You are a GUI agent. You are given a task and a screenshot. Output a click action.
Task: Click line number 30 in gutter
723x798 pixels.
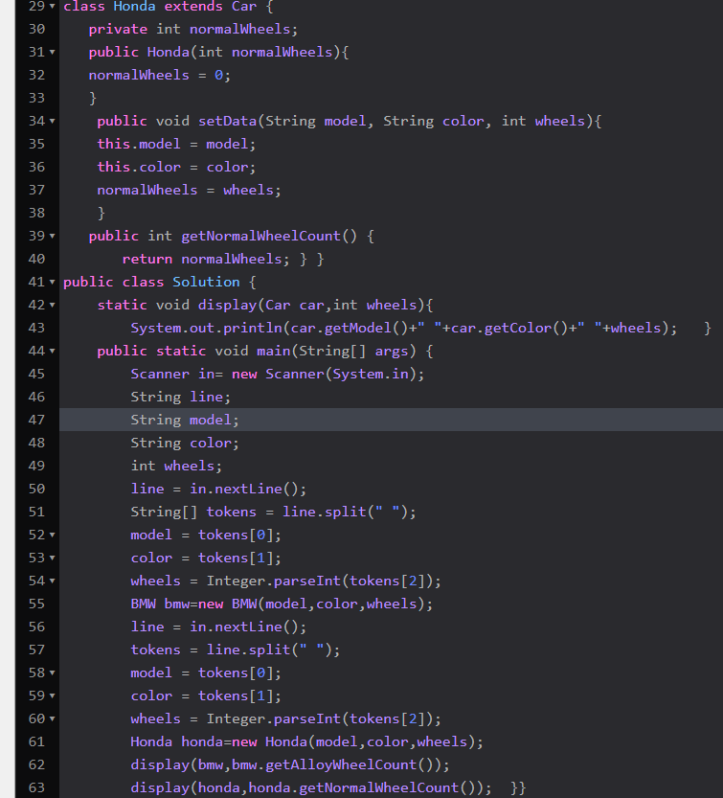pos(36,29)
